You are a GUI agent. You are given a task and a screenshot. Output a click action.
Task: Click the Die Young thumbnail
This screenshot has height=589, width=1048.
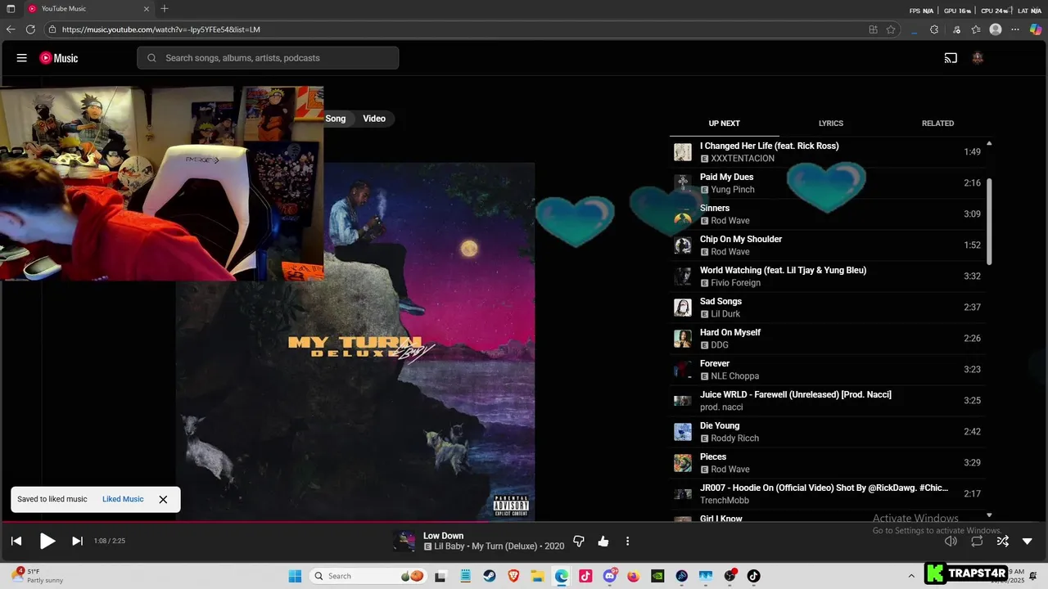(x=683, y=432)
